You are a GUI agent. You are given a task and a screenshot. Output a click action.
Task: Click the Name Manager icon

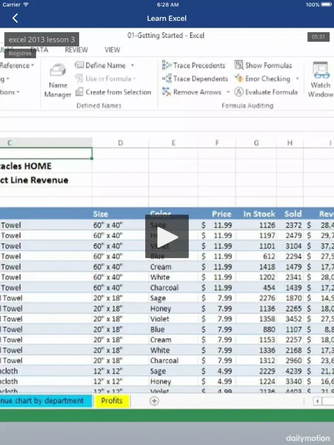click(x=57, y=70)
